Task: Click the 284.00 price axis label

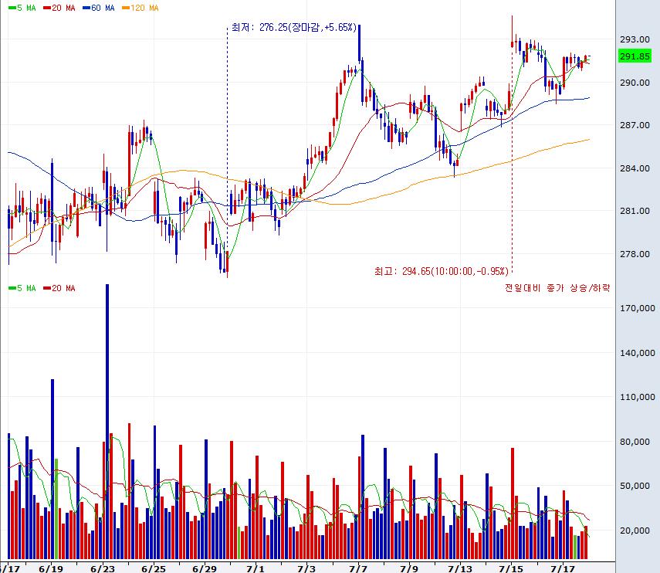Action: click(x=635, y=168)
